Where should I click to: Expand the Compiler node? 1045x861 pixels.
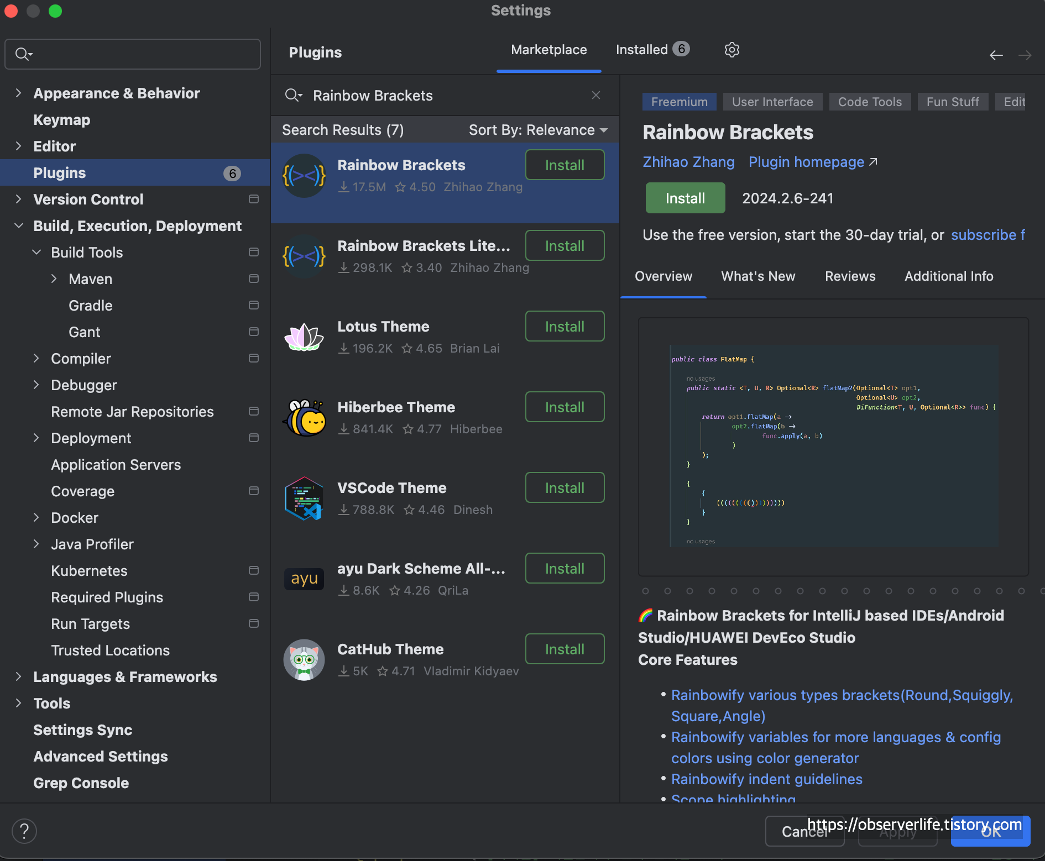tap(36, 358)
